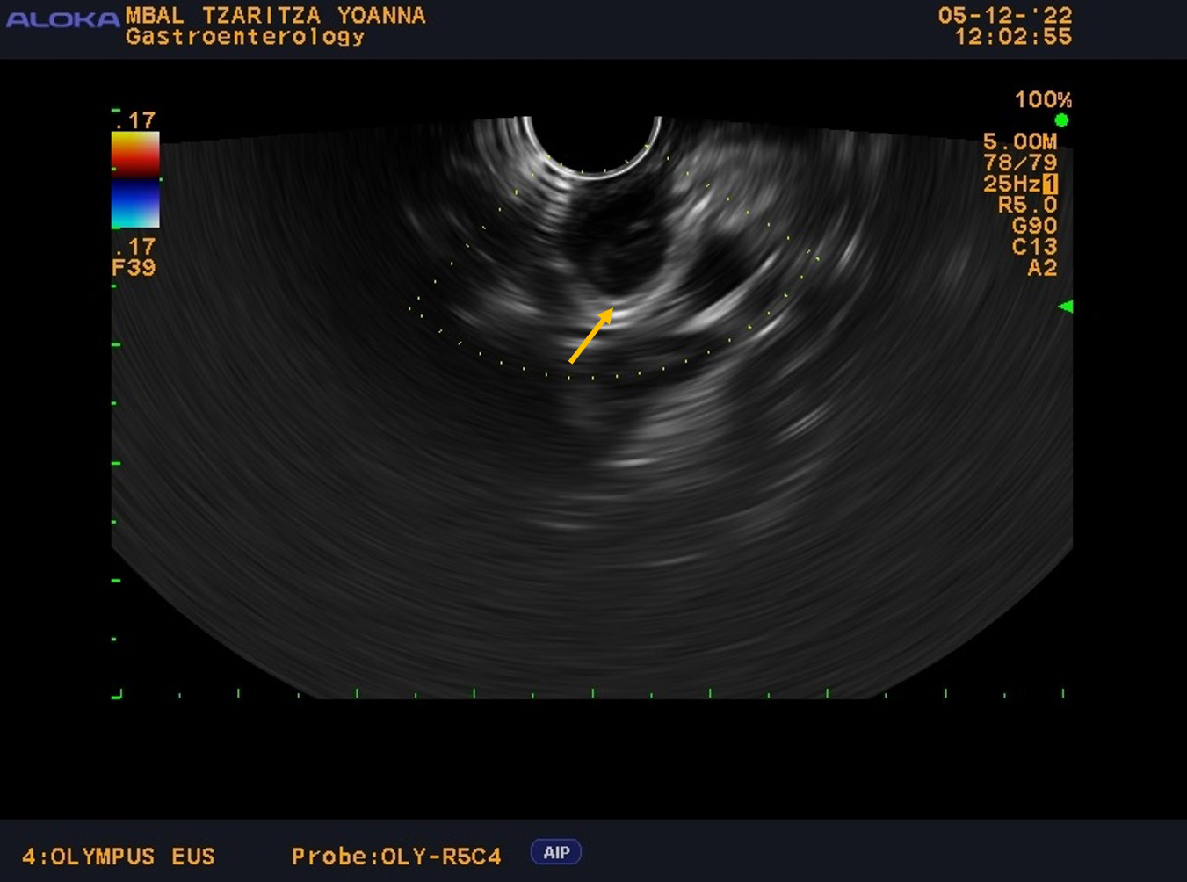Select the R5.0 range setting
Screen dimensions: 1187x882
1027,205
